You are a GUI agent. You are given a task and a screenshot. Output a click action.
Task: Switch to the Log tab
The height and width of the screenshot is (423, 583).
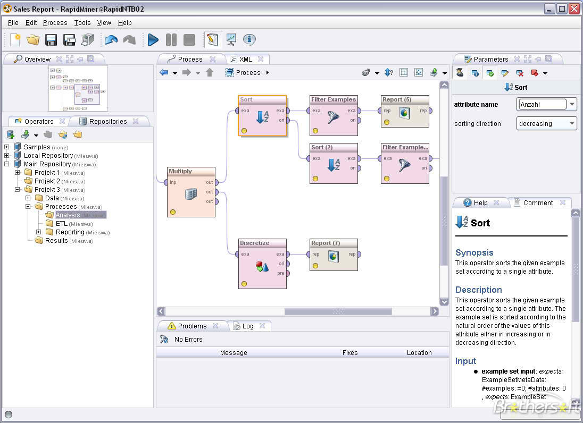[x=248, y=326]
